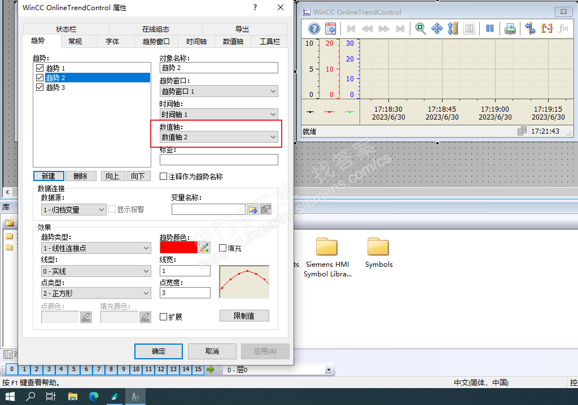The width and height of the screenshot is (578, 405).
Task: Toggle checkbox for 趋势 1
Action: point(40,68)
